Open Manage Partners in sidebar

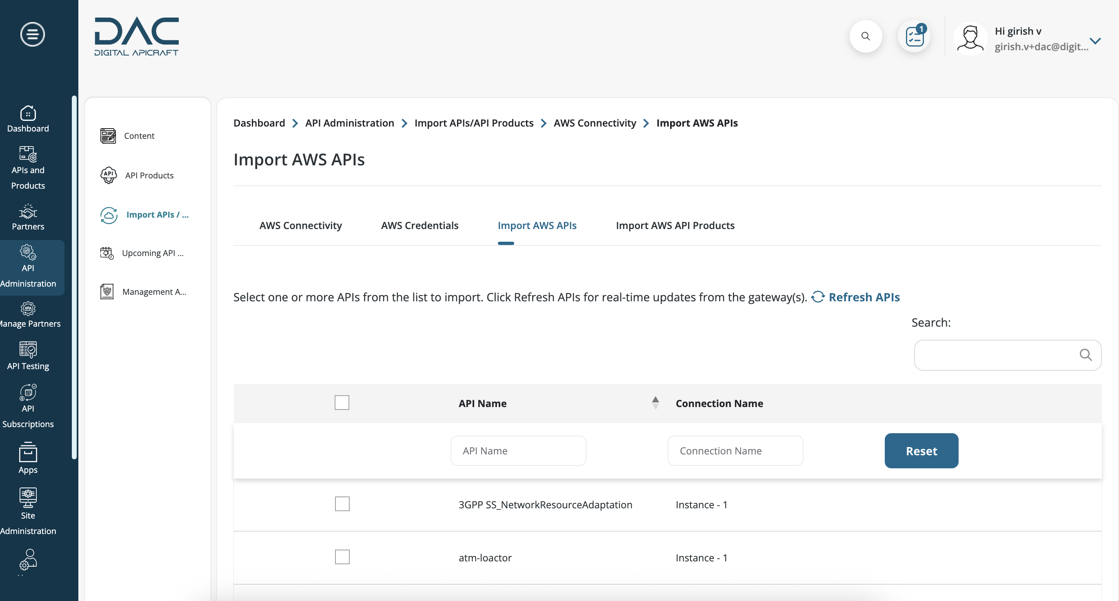[x=29, y=315]
